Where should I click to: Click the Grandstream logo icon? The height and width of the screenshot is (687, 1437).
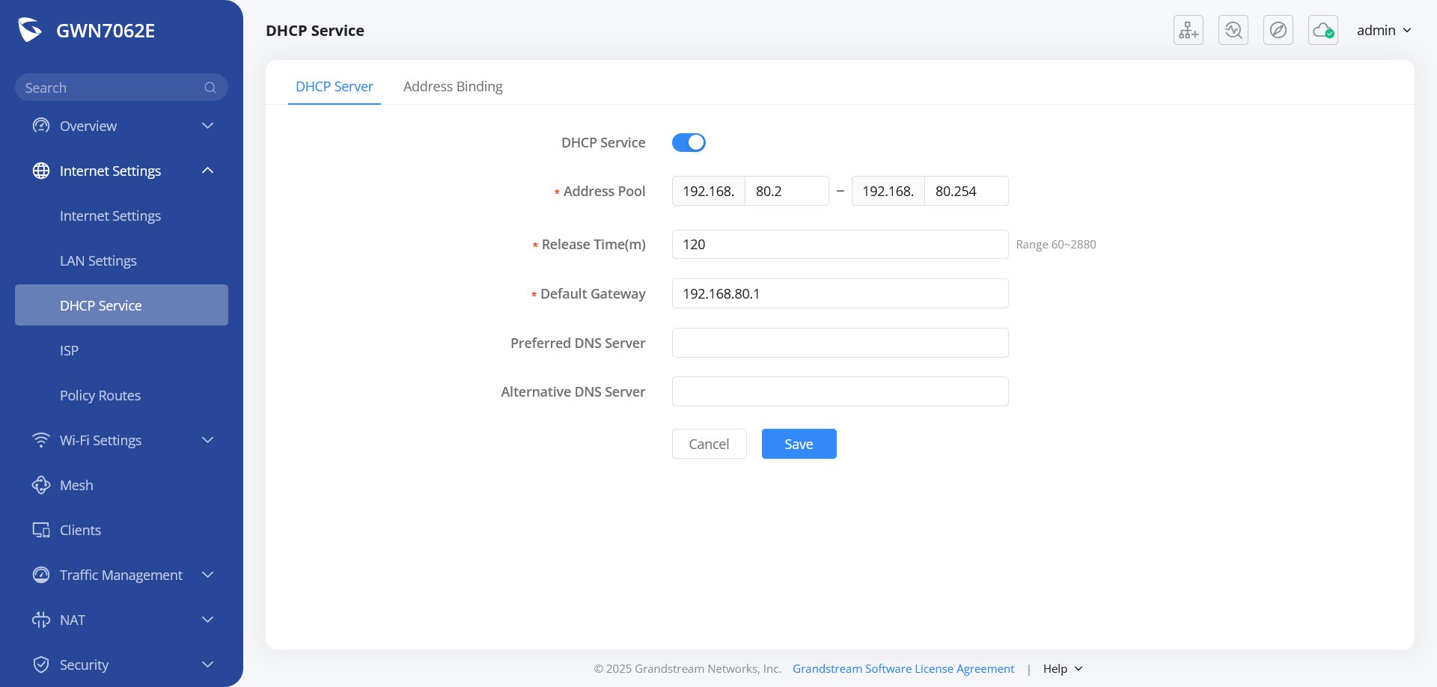[x=30, y=30]
